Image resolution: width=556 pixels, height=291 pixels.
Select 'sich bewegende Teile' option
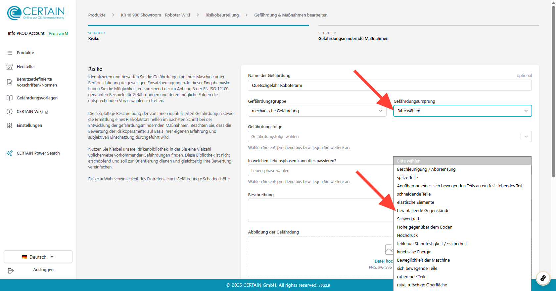(462, 268)
